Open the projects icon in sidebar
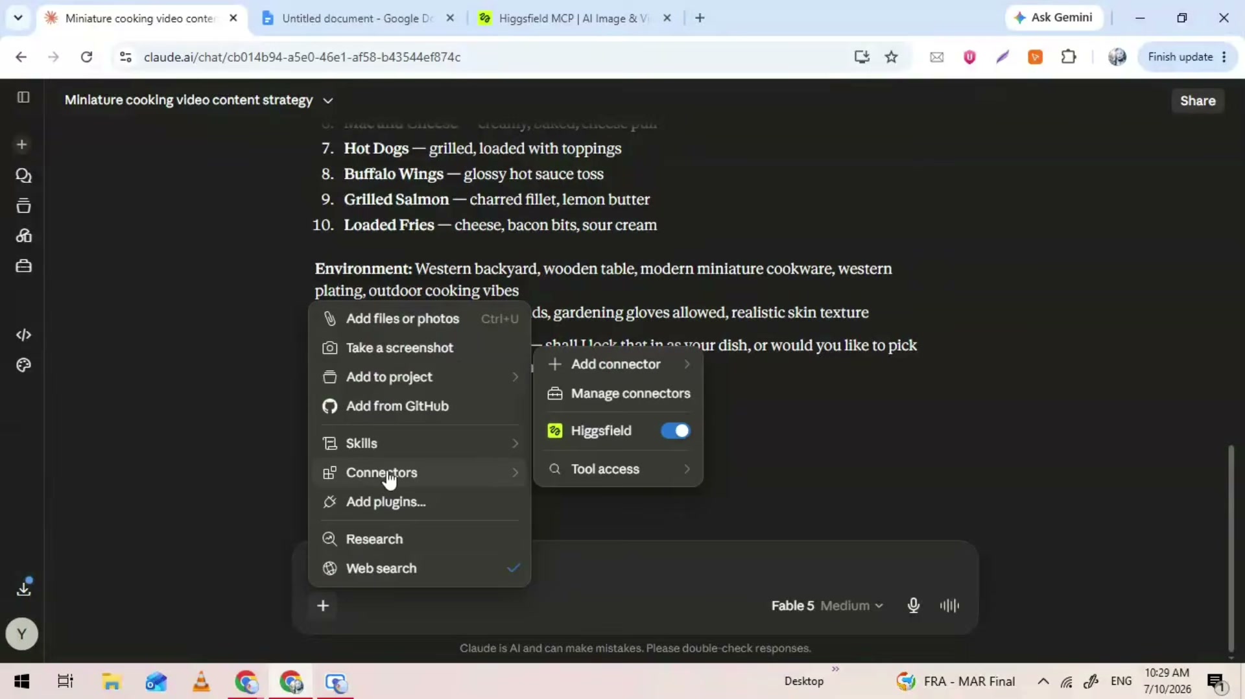The width and height of the screenshot is (1245, 699). [x=23, y=206]
